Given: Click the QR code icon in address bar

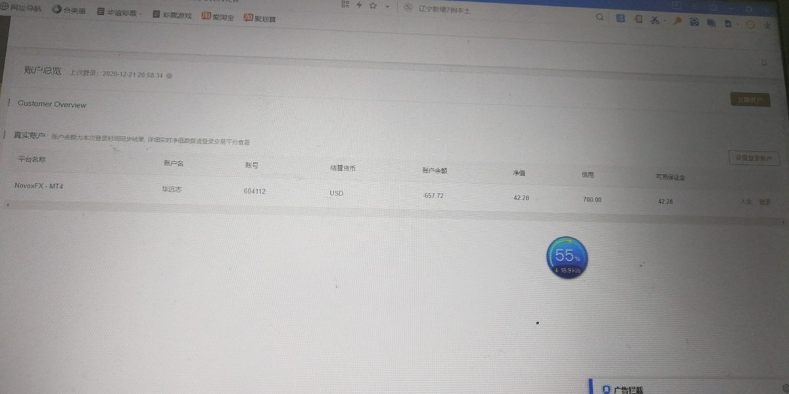Looking at the screenshot, I should tap(345, 4).
